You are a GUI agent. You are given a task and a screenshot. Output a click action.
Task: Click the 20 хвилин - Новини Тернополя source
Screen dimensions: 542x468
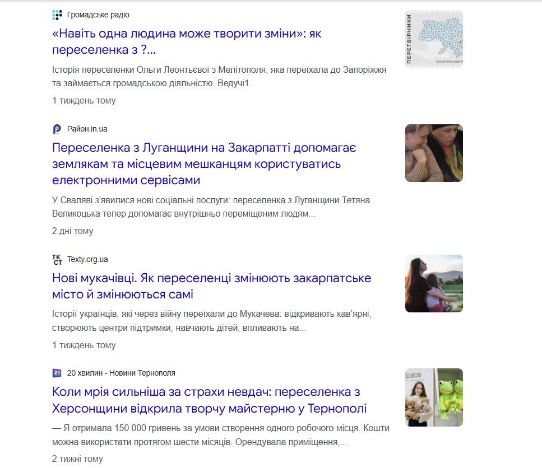[x=121, y=373]
